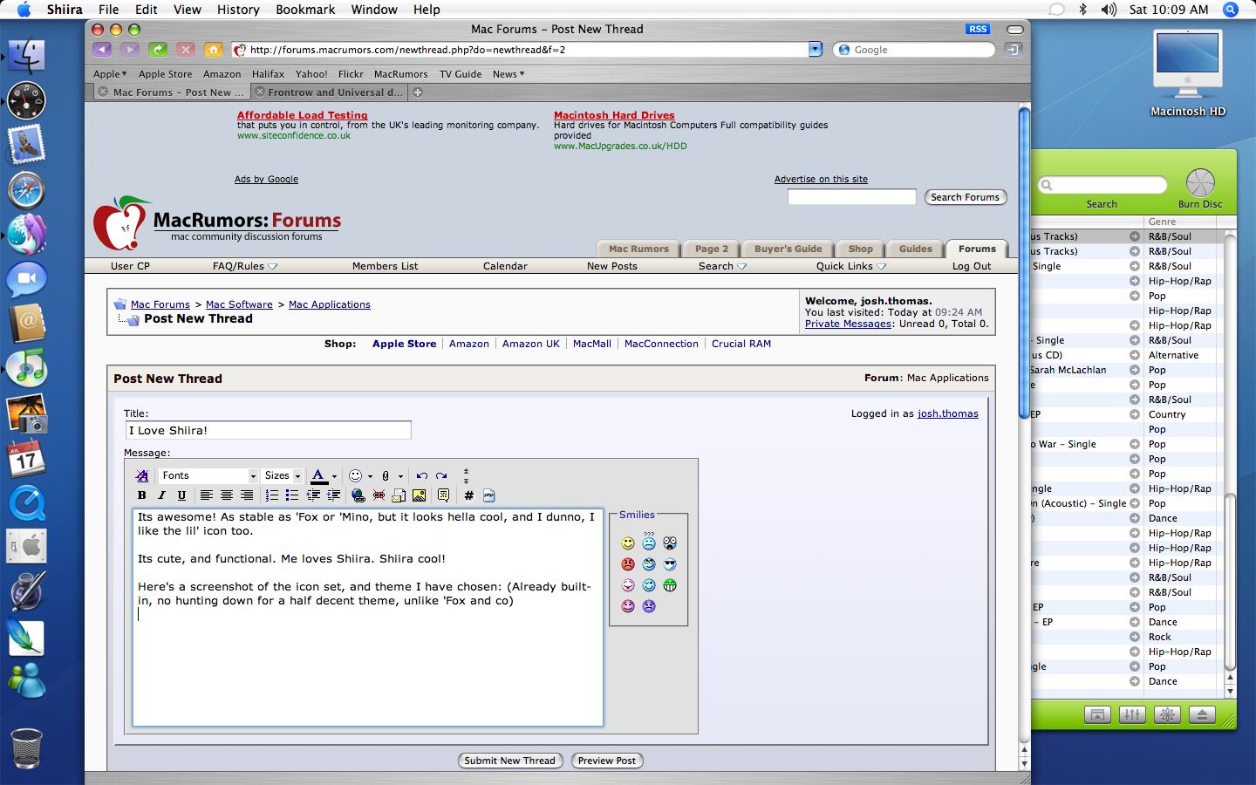
Task: Click the Burn Disc icon in iTunes
Action: (1200, 183)
